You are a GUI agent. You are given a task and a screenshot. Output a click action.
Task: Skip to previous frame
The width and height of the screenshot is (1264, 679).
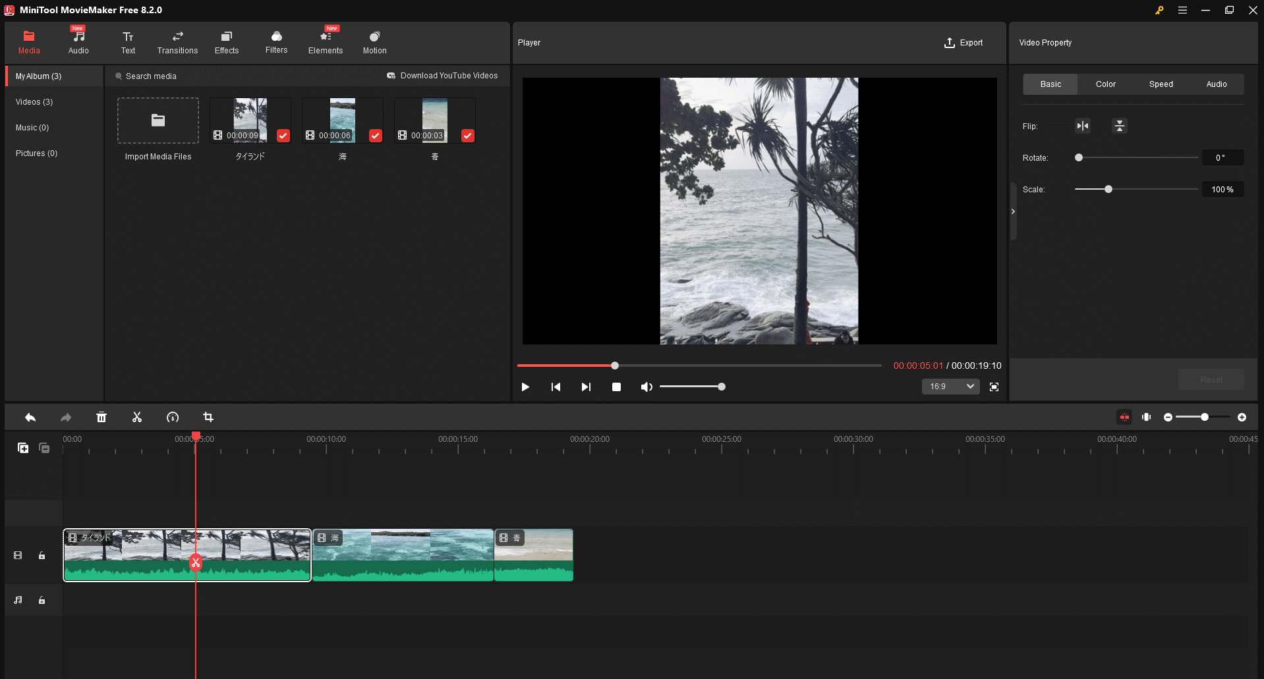coord(556,387)
